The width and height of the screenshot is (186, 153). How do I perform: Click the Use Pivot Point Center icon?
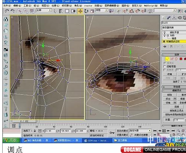[111, 11]
